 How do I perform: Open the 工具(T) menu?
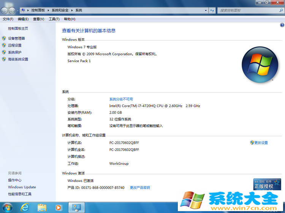54,19
